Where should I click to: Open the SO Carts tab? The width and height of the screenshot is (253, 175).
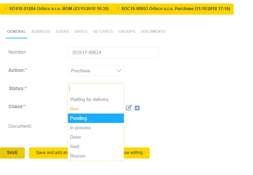(103, 31)
